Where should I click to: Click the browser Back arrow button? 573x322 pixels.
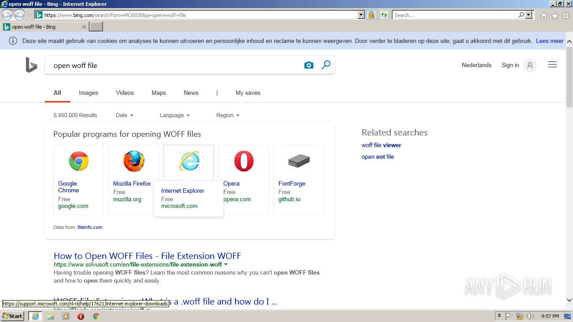[7, 15]
